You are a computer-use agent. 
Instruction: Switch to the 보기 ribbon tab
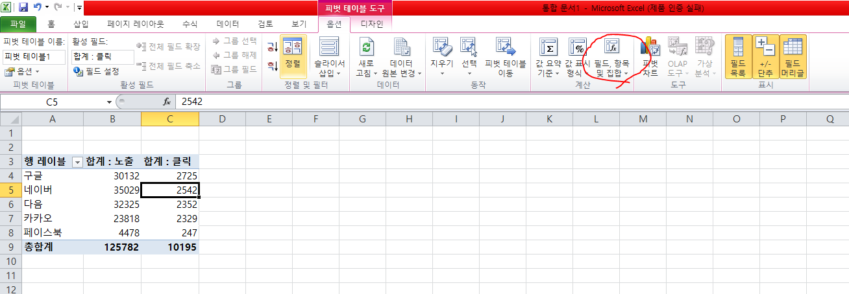pyautogui.click(x=299, y=25)
